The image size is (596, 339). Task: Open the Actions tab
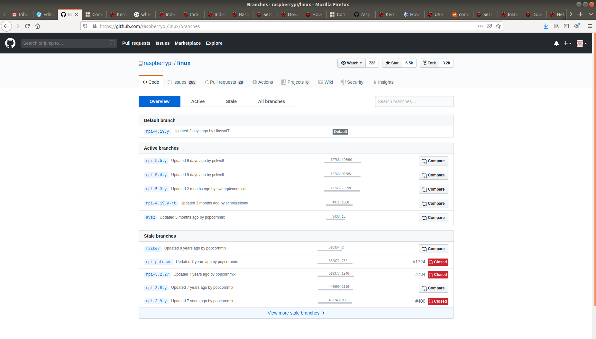pos(262,82)
